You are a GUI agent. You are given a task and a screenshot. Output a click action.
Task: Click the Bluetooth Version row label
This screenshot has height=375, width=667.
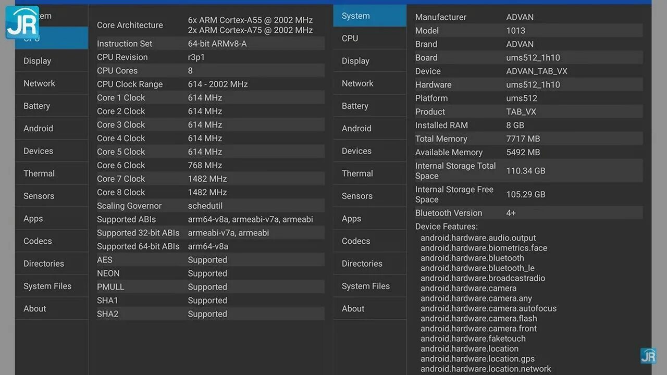click(449, 213)
